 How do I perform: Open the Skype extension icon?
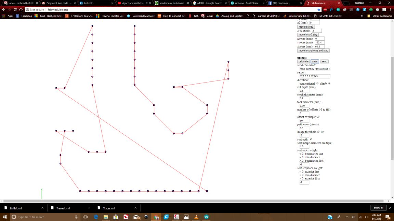coord(364,10)
